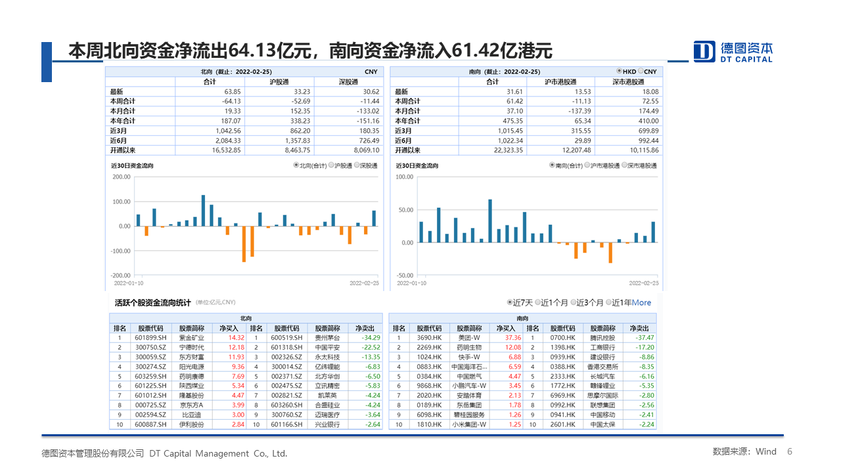The height and width of the screenshot is (473, 841).
Task: Click stock code 300750.SZ
Action: pyautogui.click(x=149, y=348)
